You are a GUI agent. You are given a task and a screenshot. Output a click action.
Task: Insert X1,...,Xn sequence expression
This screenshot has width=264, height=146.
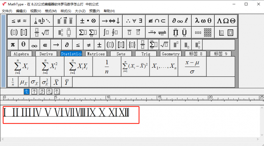point(164,67)
